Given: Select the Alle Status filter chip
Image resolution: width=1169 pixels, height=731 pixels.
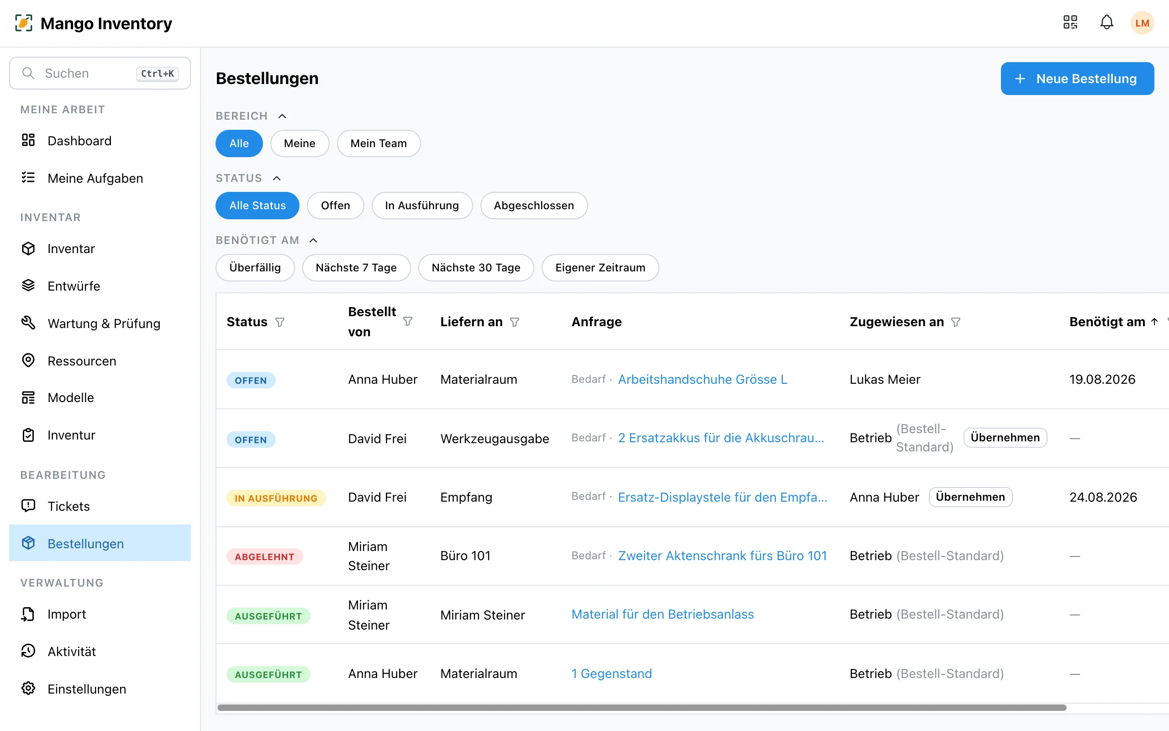Looking at the screenshot, I should tap(258, 206).
